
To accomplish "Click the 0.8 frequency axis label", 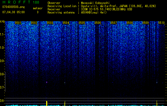I will click(x=2, y=74).
